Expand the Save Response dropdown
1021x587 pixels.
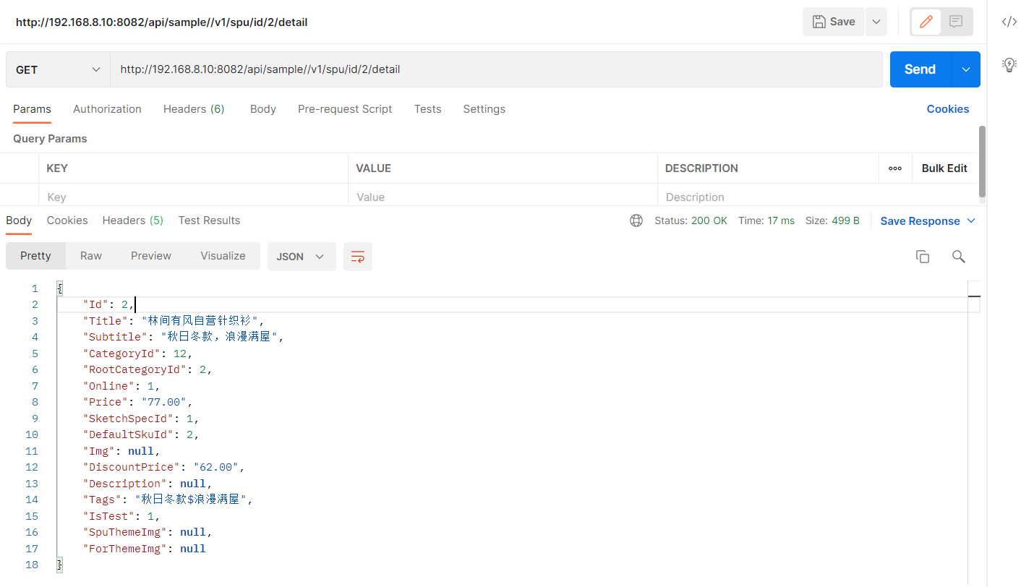[x=970, y=220]
